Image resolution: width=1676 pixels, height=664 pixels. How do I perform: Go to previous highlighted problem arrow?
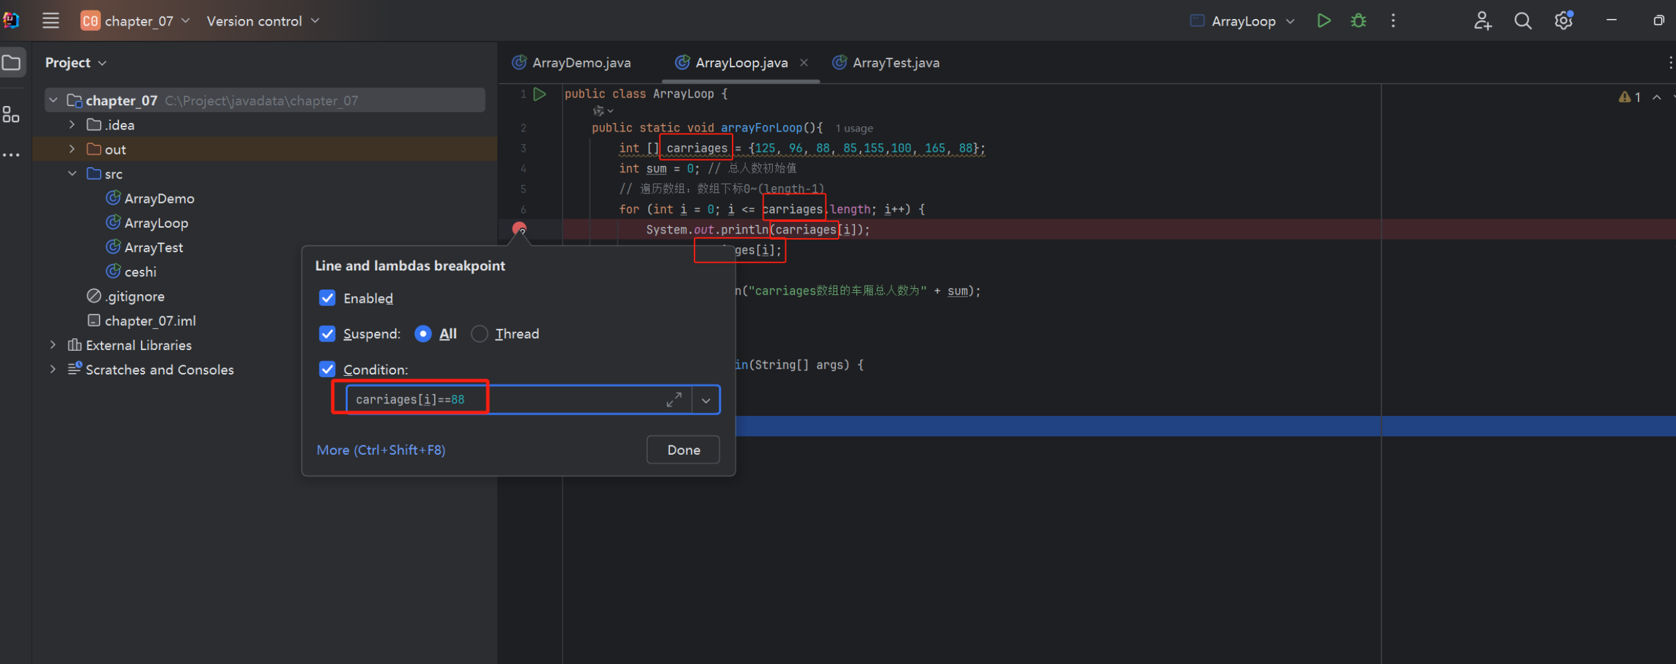[x=1656, y=97]
